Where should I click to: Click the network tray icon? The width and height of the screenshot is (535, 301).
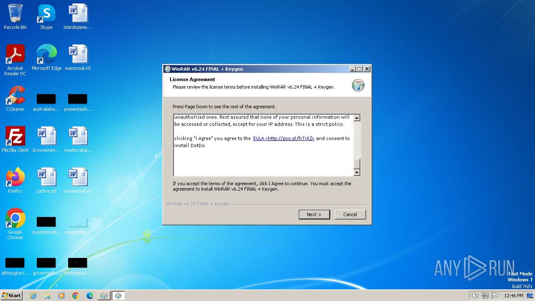(x=485, y=296)
